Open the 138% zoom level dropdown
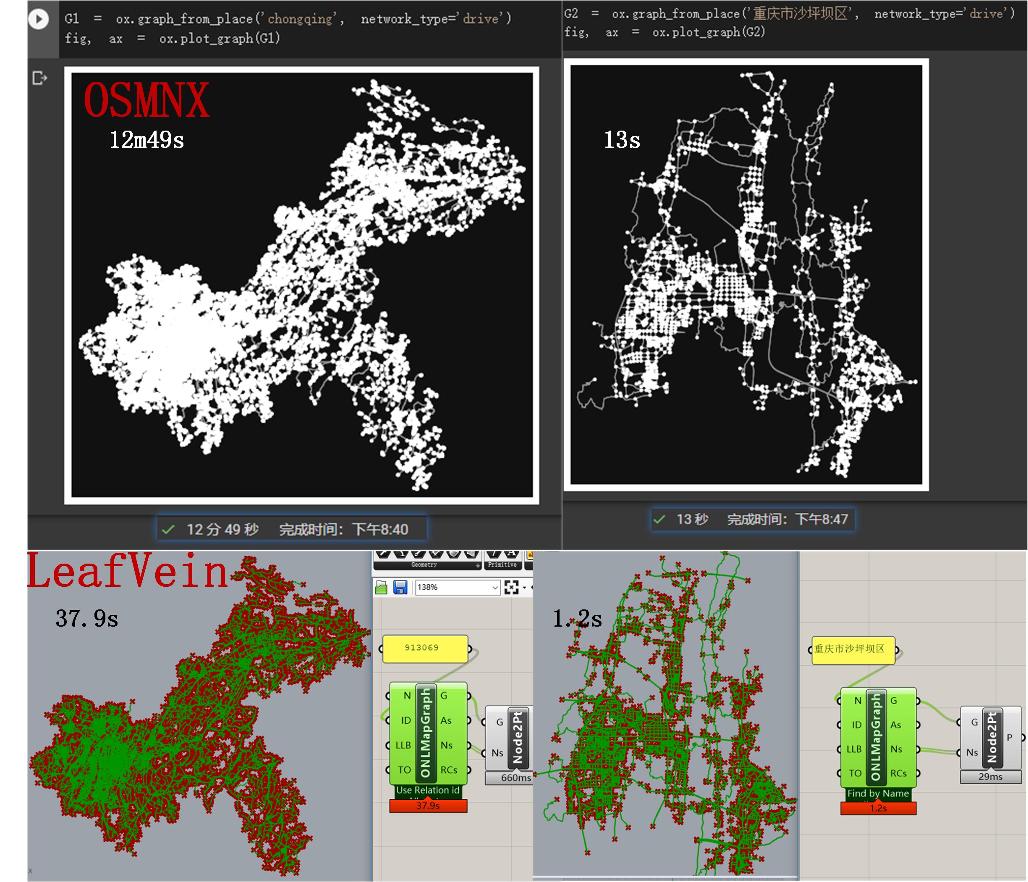Viewport: 1028px width, 882px height. pyautogui.click(x=457, y=588)
